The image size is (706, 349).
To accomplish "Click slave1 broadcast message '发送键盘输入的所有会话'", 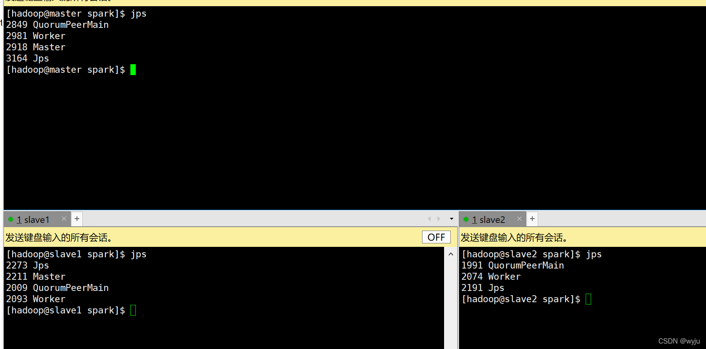I will (x=59, y=237).
